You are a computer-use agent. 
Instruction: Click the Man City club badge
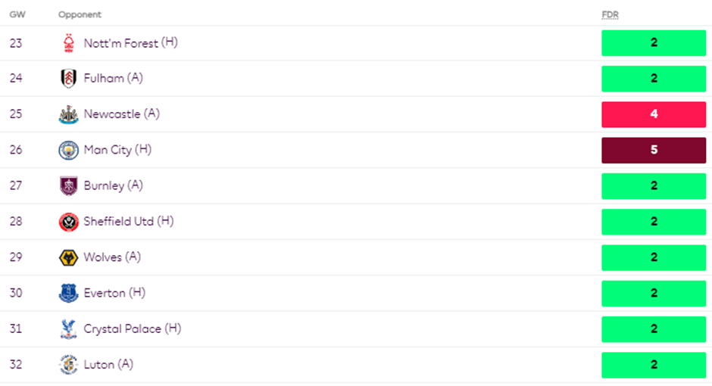[x=69, y=150]
